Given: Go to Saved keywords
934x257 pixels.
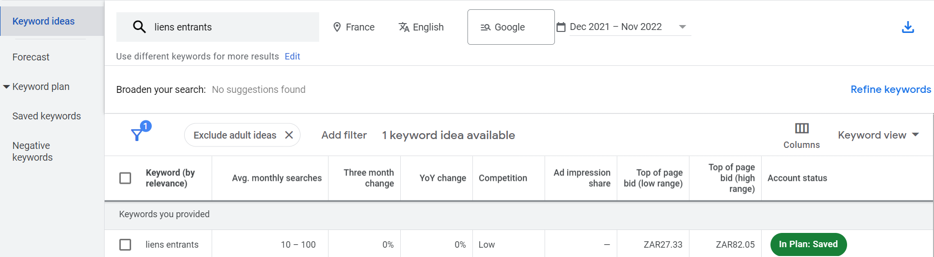Looking at the screenshot, I should pyautogui.click(x=47, y=116).
